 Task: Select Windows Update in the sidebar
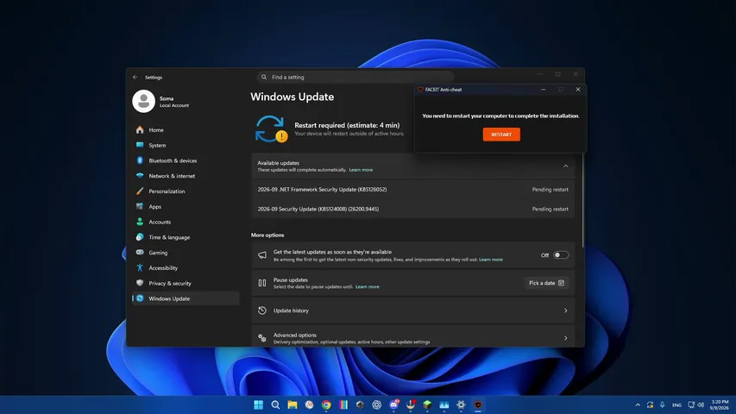click(x=186, y=298)
